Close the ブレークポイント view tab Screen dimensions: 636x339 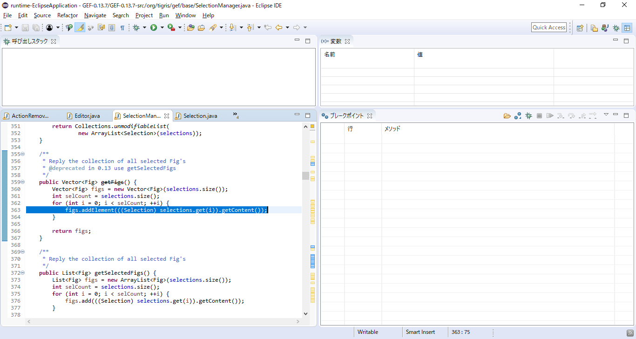(x=369, y=116)
